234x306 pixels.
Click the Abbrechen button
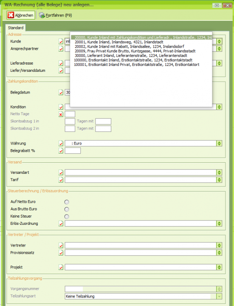(21, 15)
